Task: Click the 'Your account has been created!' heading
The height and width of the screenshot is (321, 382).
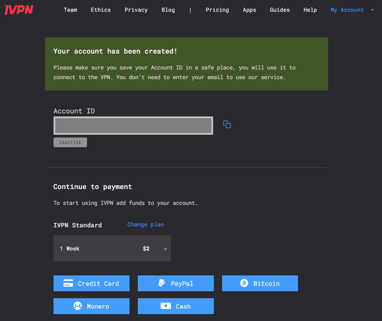Action: [115, 51]
